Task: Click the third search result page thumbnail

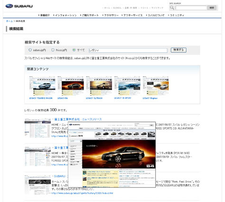Action: 37,184
